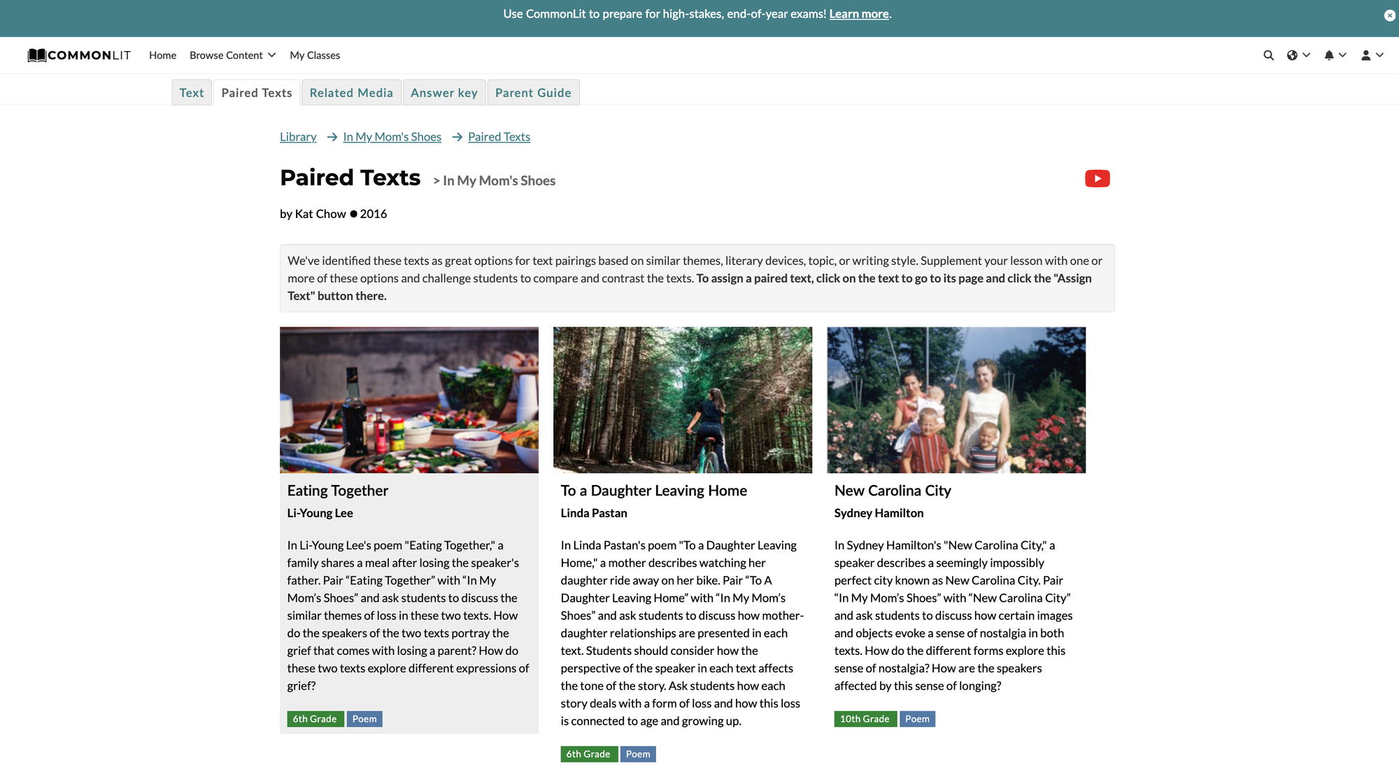The image size is (1399, 766).
Task: Click Poem tag under Daughter Leaving Home
Action: [x=638, y=753]
